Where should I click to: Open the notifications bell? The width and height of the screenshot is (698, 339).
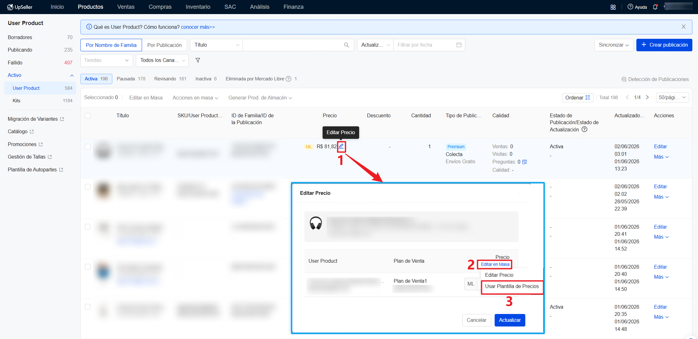click(655, 7)
